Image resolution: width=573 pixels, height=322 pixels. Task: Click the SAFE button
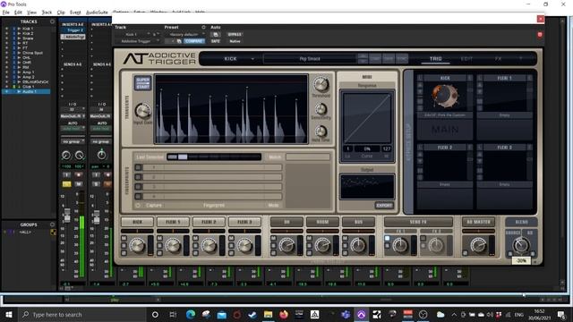point(215,41)
